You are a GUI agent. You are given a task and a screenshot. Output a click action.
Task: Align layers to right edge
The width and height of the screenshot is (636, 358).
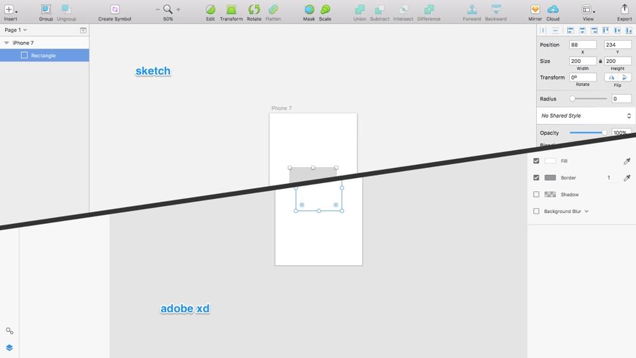[594, 31]
